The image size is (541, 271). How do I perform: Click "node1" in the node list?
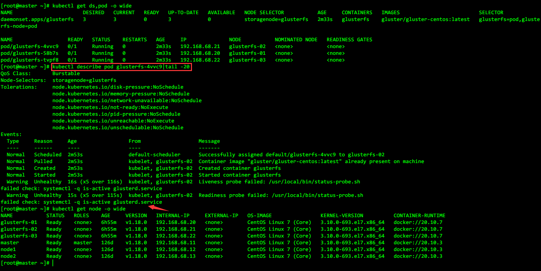coord(8,249)
